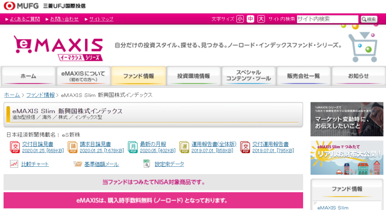Go to the 販売会社一覧 tab
386x210 pixels.
303,76
